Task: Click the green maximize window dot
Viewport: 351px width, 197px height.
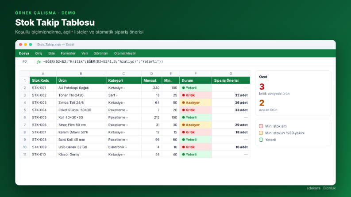Action: (31, 45)
